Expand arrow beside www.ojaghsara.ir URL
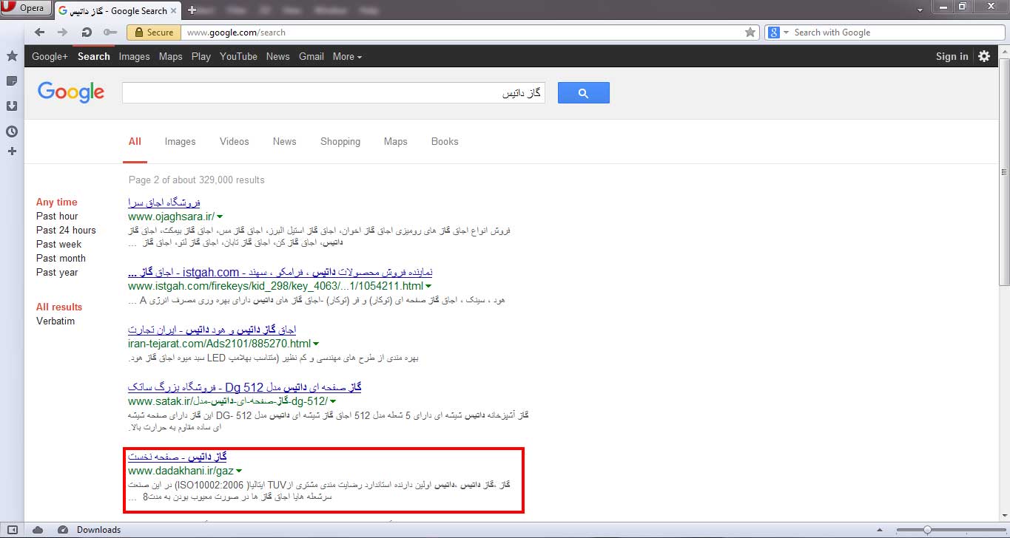The image size is (1010, 538). pos(220,217)
